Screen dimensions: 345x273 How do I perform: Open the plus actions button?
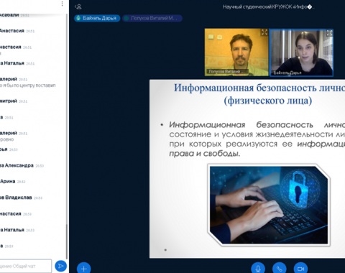coord(83,269)
